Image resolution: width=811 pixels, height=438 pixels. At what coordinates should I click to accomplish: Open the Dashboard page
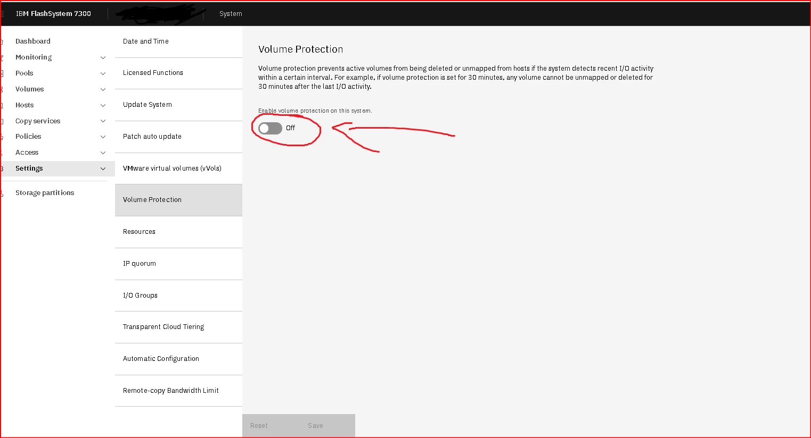(x=33, y=41)
